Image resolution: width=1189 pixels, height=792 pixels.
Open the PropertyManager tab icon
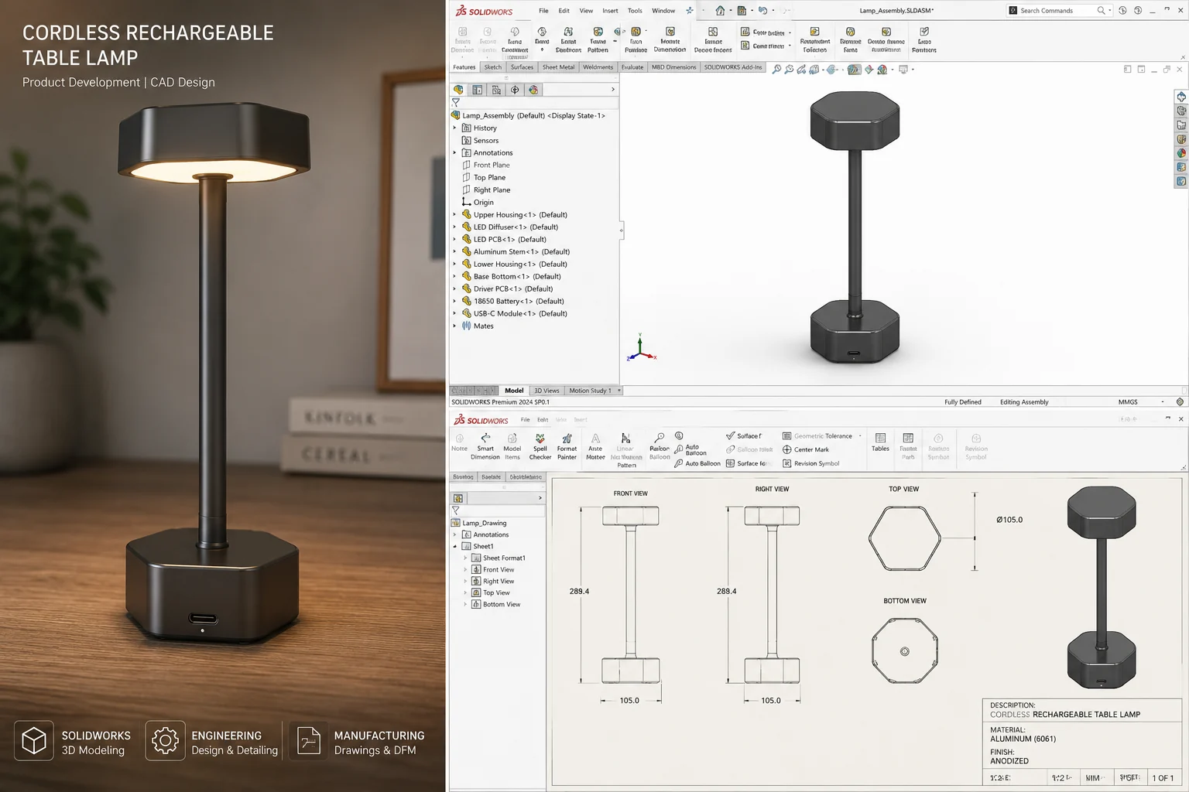(x=478, y=90)
